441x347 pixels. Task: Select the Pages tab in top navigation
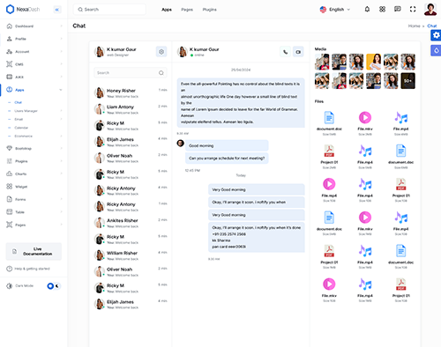[x=187, y=10]
